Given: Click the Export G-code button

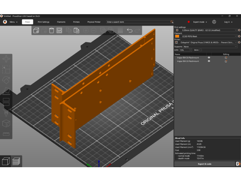Looking at the screenshot, I should pyautogui.click(x=204, y=164).
